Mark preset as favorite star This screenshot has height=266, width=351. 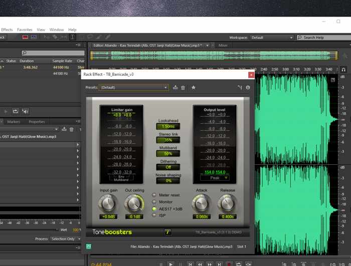click(194, 88)
